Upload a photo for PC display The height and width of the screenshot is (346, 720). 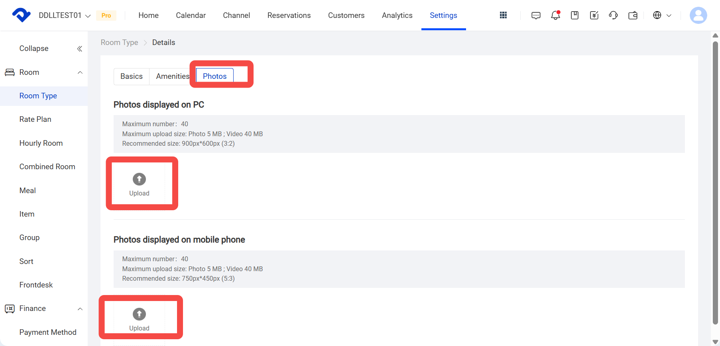pyautogui.click(x=139, y=184)
